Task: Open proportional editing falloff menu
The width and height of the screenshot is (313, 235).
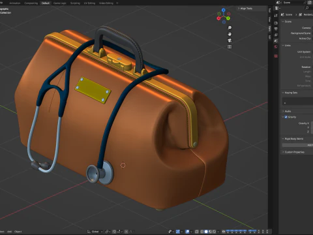Action: [x=132, y=232]
